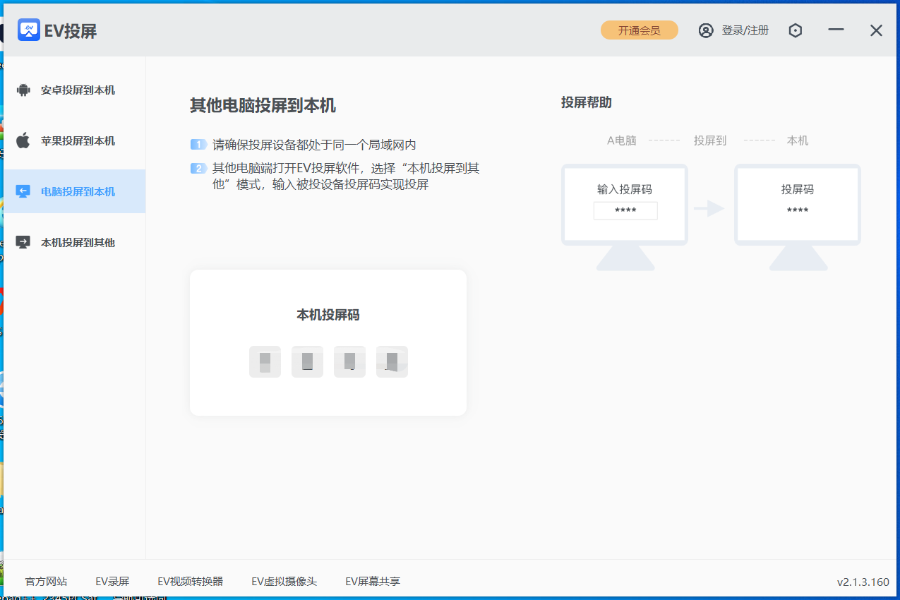900x600 pixels.
Task: Click the 本机投屏码 label
Action: click(x=328, y=315)
